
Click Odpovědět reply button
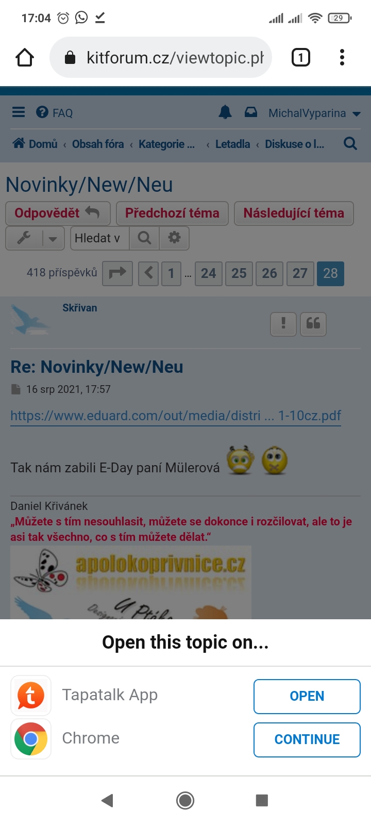point(58,213)
